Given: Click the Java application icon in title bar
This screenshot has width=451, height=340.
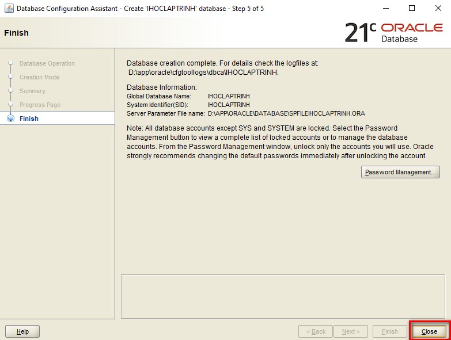Looking at the screenshot, I should click(9, 8).
